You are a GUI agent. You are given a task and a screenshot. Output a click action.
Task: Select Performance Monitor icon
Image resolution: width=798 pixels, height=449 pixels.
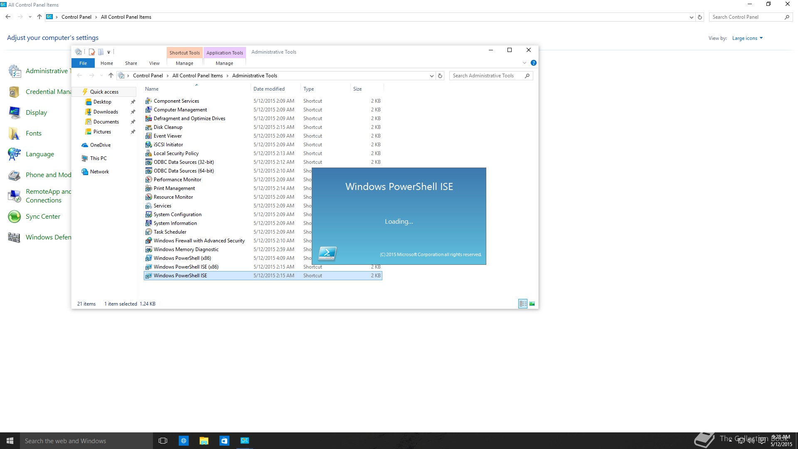148,180
